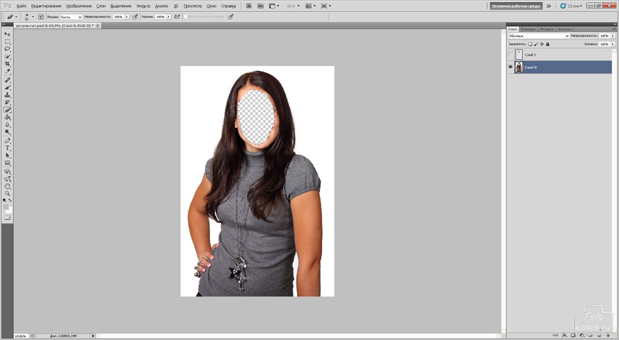Toggle lock image pixels
Image resolution: width=619 pixels, height=340 pixels.
coord(536,44)
